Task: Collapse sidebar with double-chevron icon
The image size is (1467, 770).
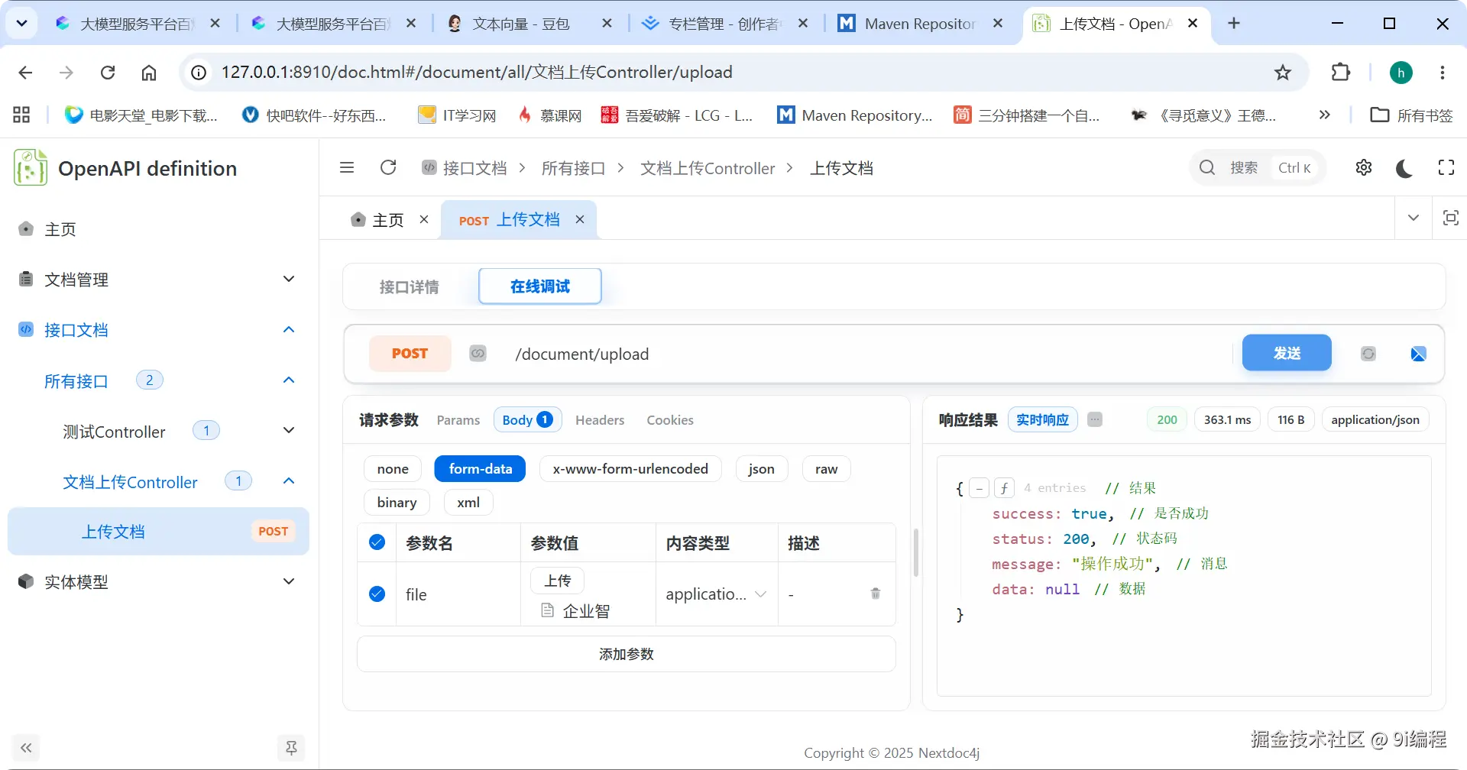Action: 27,748
